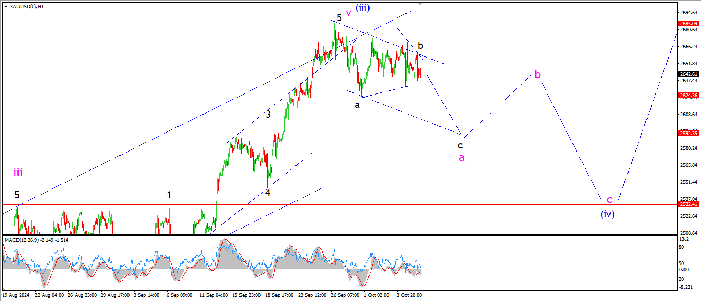Select the red 2532.41 price level label
The width and height of the screenshot is (702, 302).
[689, 204]
